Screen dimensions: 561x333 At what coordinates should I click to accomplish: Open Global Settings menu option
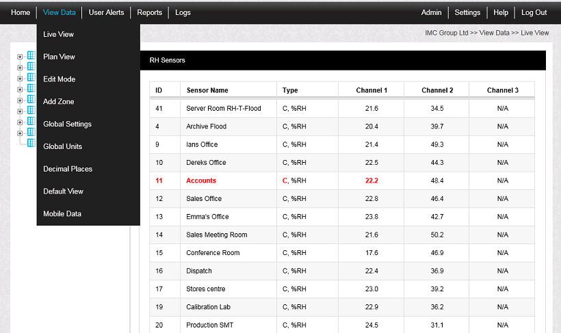(67, 124)
